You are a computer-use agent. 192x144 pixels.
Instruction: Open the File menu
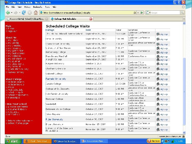coord(7,7)
